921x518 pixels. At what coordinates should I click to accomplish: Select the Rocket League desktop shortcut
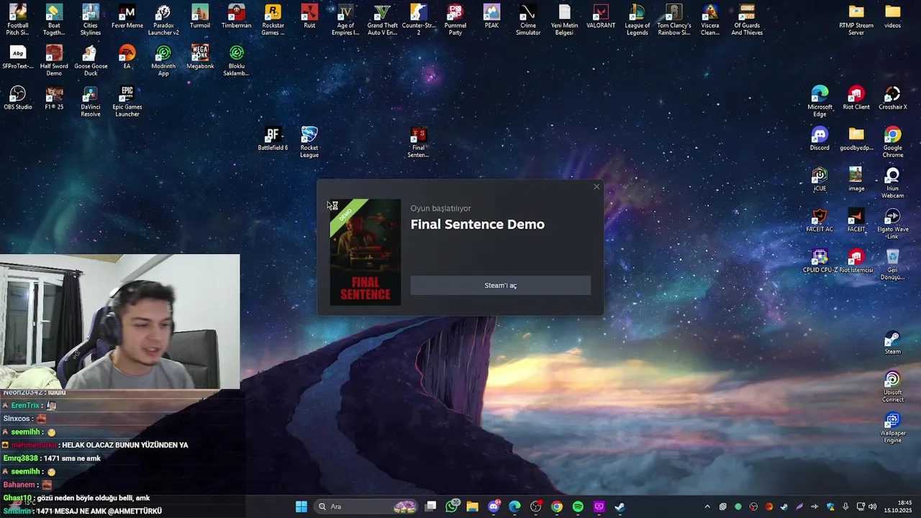[309, 142]
